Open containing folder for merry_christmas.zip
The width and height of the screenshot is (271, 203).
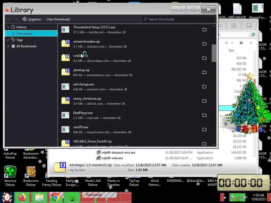(x=204, y=101)
